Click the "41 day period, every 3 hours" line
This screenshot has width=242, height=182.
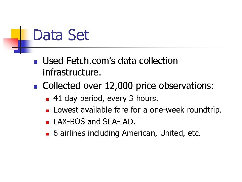106,99
